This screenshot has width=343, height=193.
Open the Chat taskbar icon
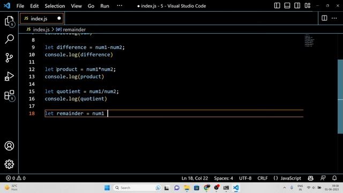point(177,188)
